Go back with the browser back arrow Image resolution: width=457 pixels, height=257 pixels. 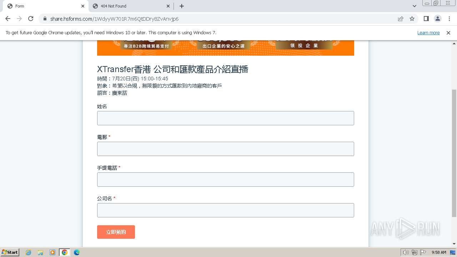[x=8, y=19]
